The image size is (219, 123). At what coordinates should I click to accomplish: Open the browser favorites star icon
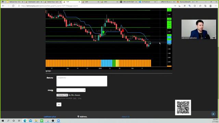[x=200, y=6]
